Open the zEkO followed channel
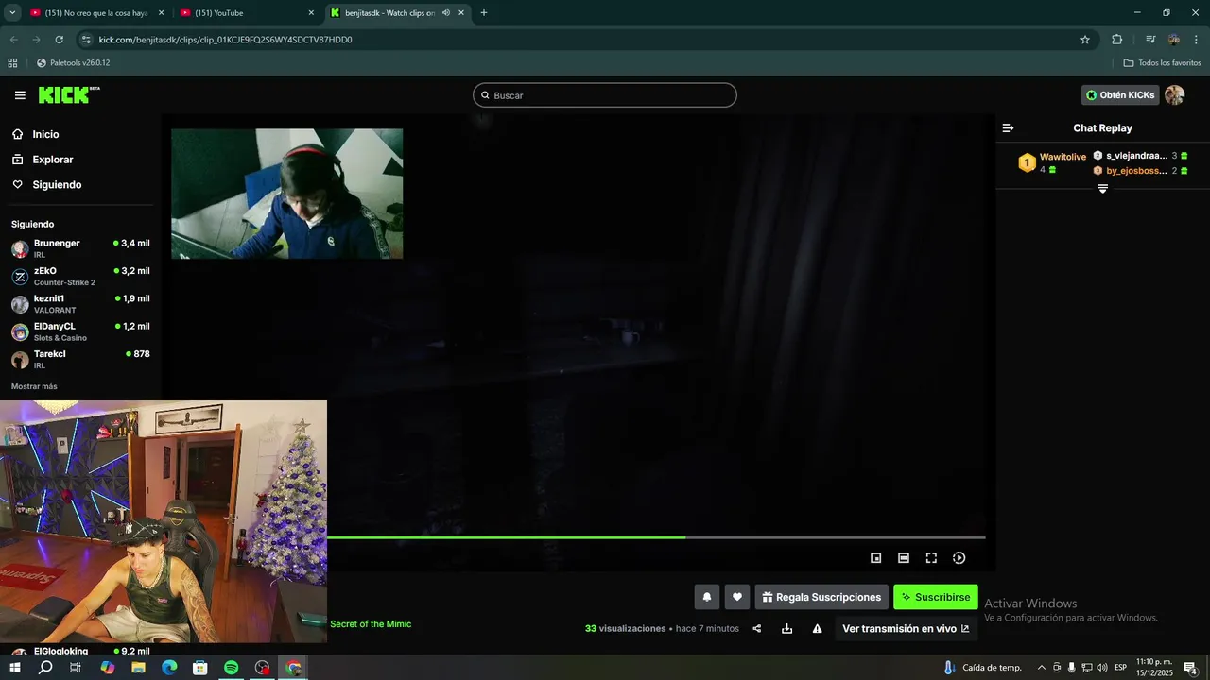This screenshot has width=1210, height=680. (80, 276)
